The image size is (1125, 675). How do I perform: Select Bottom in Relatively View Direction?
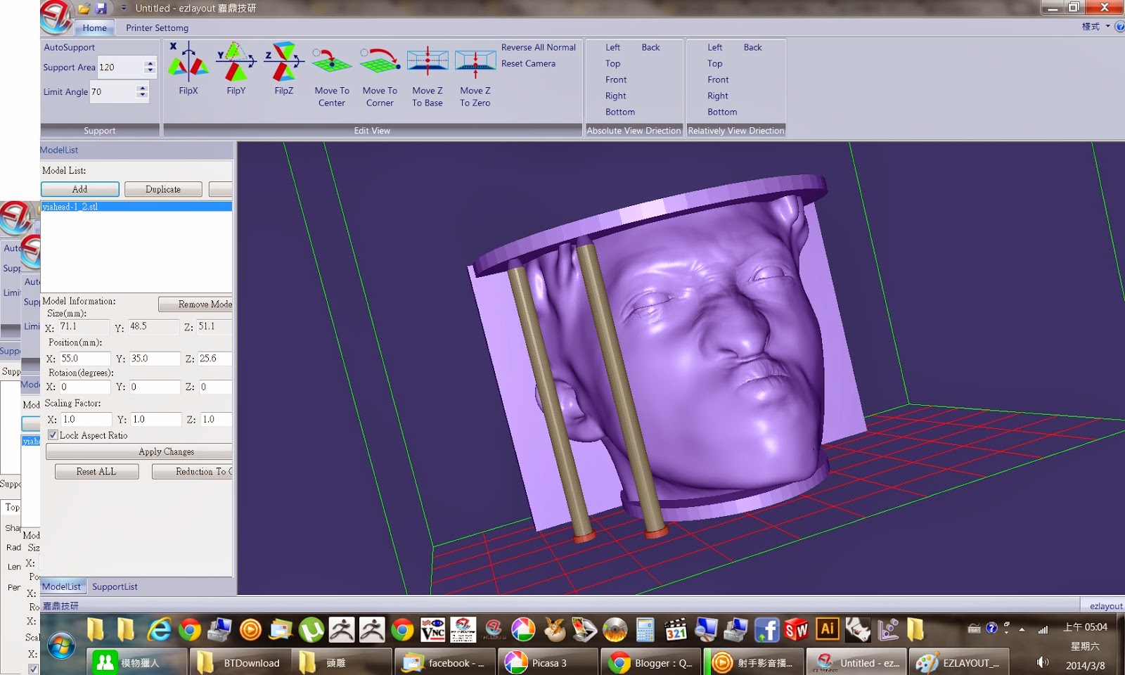pyautogui.click(x=722, y=112)
